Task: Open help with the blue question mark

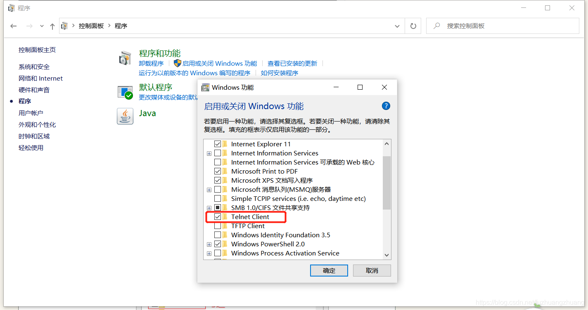Action: pyautogui.click(x=386, y=106)
